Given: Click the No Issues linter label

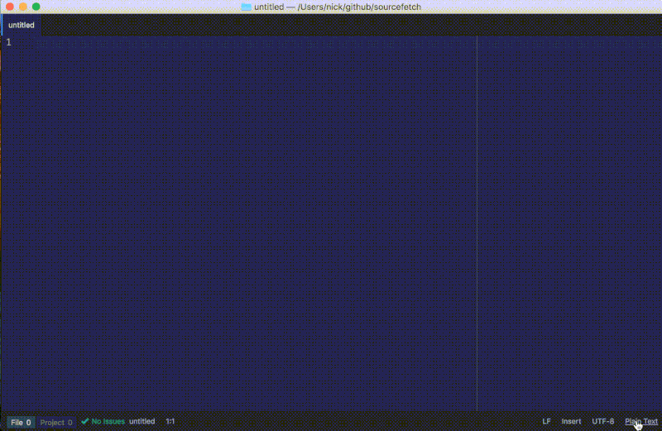Looking at the screenshot, I should click(x=108, y=421).
